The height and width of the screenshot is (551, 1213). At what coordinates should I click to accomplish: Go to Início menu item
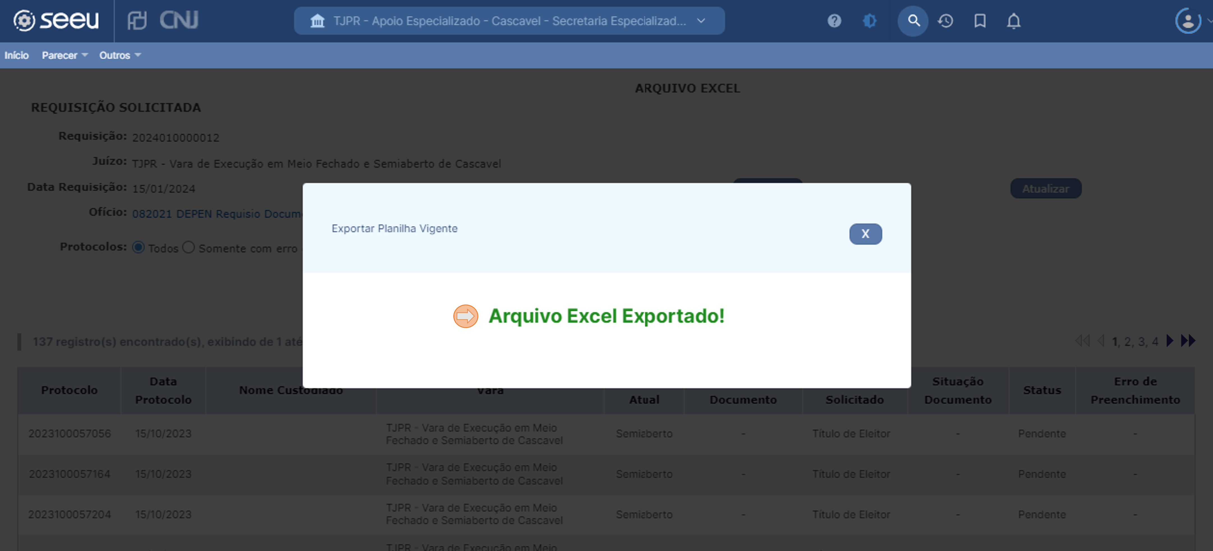(x=17, y=55)
